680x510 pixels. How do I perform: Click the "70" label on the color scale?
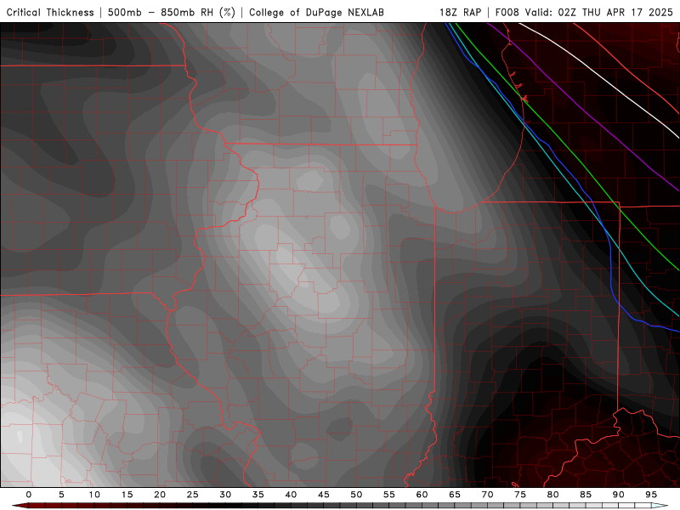click(x=487, y=495)
